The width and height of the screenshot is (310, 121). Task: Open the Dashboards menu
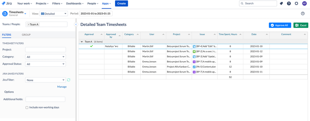75,3
